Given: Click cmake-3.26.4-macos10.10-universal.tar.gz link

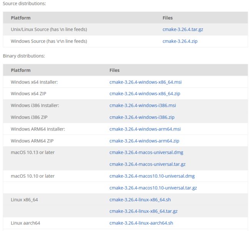Looking at the screenshot, I should [x=153, y=188].
